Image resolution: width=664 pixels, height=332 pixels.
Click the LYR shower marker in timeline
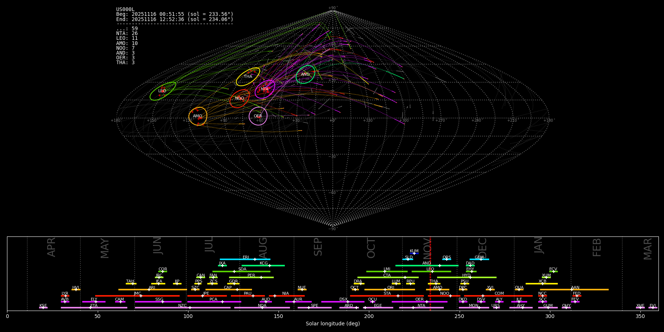pyautogui.click(x=65, y=295)
